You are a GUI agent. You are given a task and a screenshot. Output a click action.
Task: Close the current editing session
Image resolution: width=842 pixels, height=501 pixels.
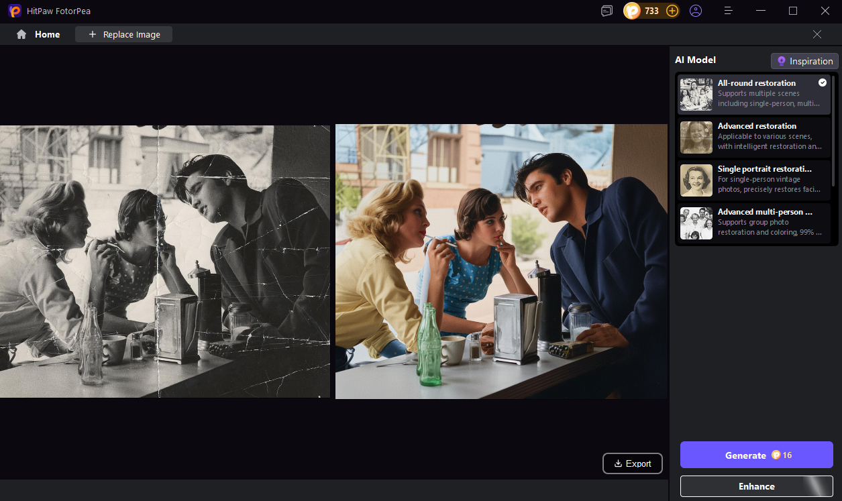coord(817,34)
